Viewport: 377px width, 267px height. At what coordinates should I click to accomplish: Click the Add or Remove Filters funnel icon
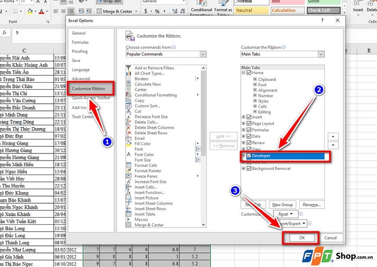point(129,68)
